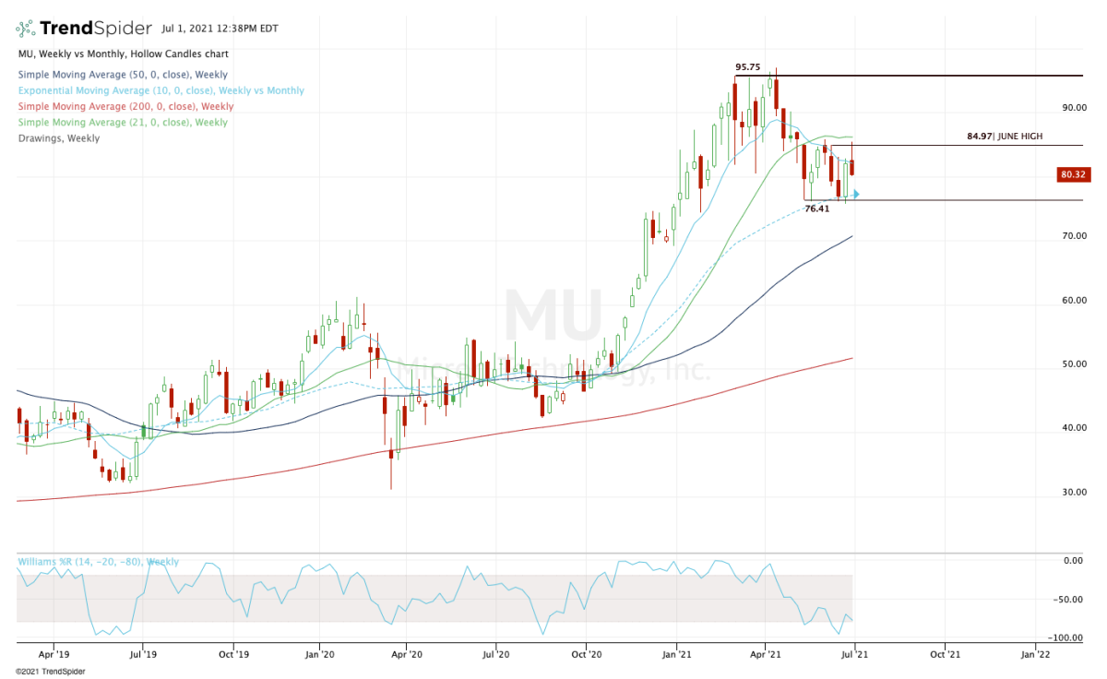Viewport: 1107px width, 679px height.
Task: Toggle the Exponential Moving Average (10) legend entry
Action: [157, 90]
